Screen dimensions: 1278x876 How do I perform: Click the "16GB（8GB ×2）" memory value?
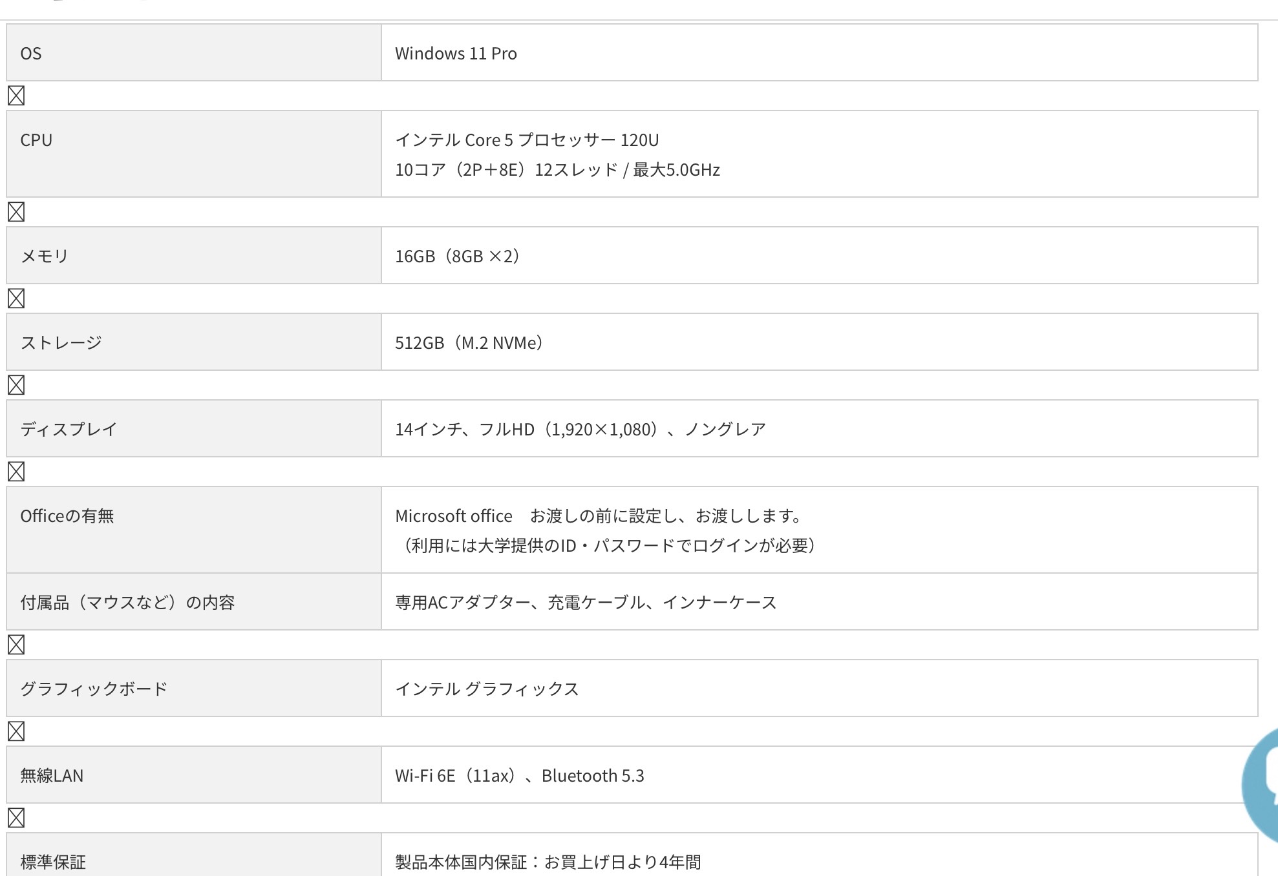point(457,256)
